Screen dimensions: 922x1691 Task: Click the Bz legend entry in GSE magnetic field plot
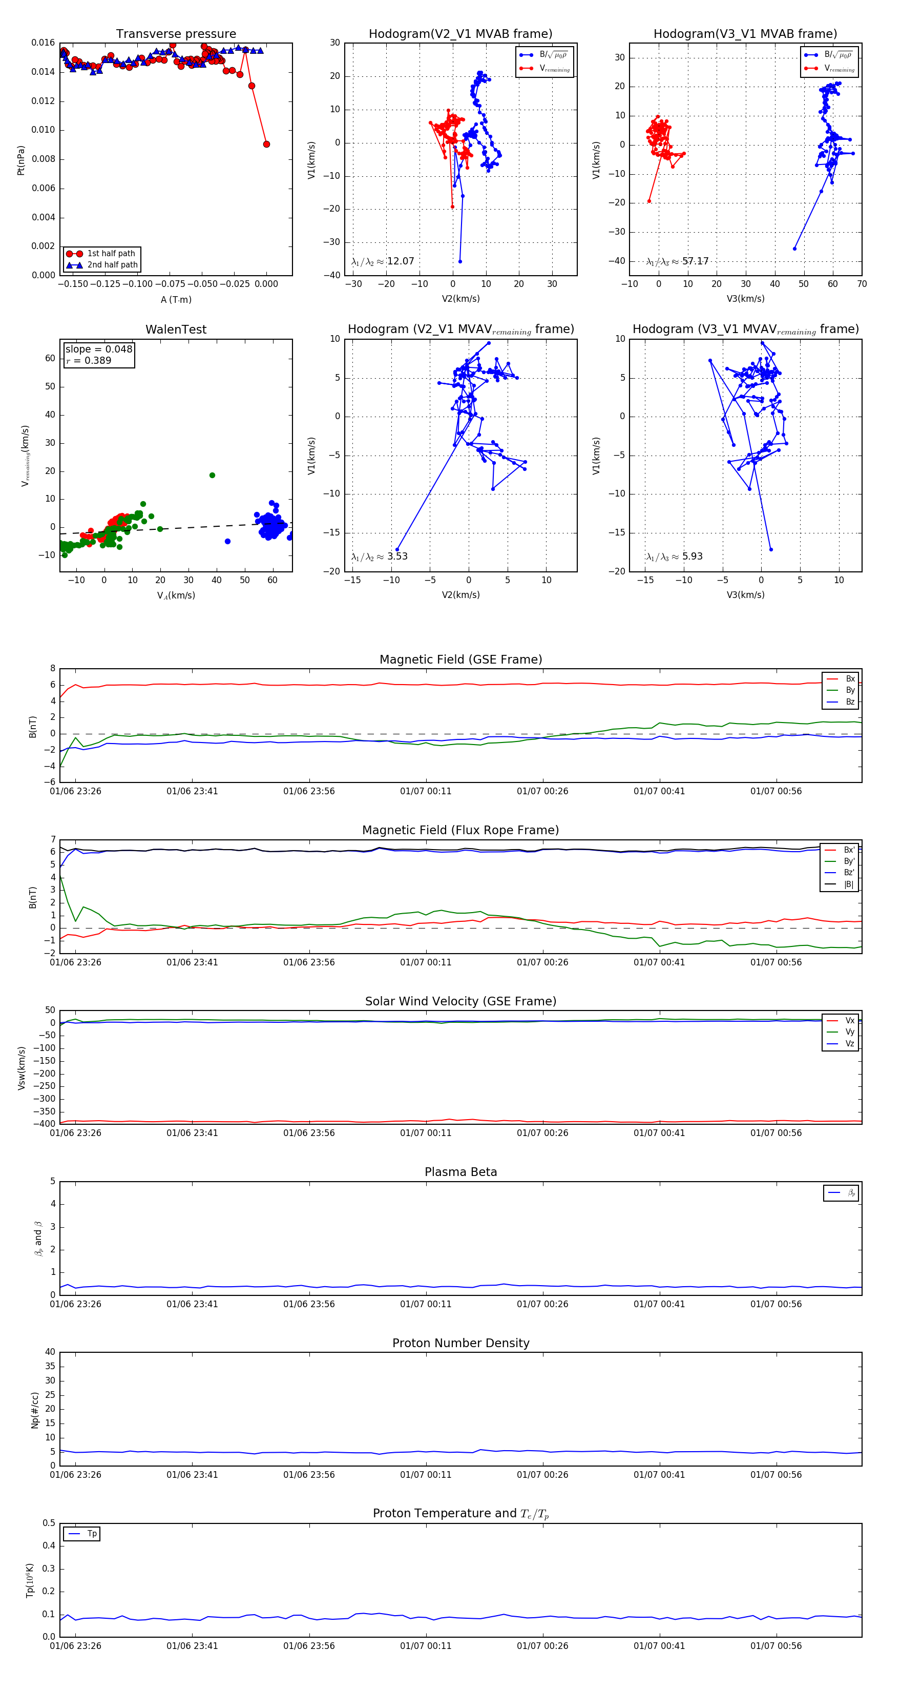[841, 702]
